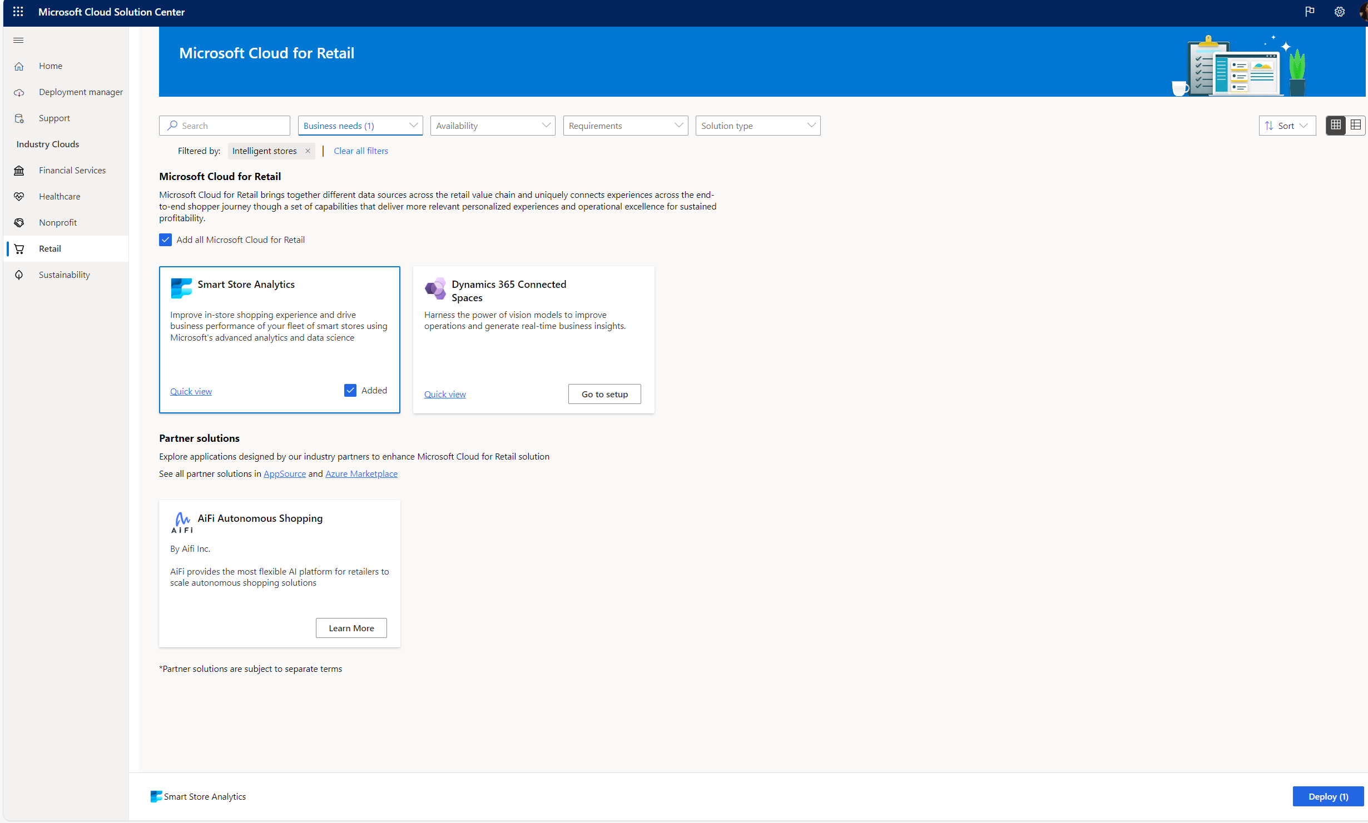This screenshot has height=823, width=1368.
Task: Open the Azure Marketplace link
Action: tap(361, 474)
